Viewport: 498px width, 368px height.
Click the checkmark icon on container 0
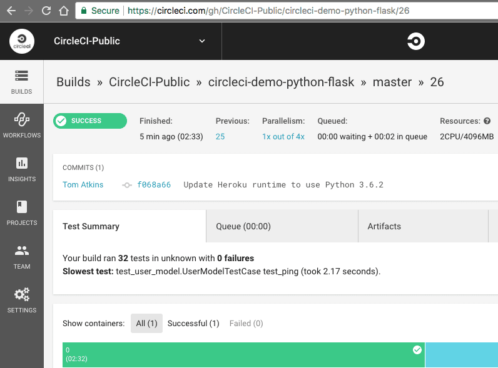pos(417,350)
